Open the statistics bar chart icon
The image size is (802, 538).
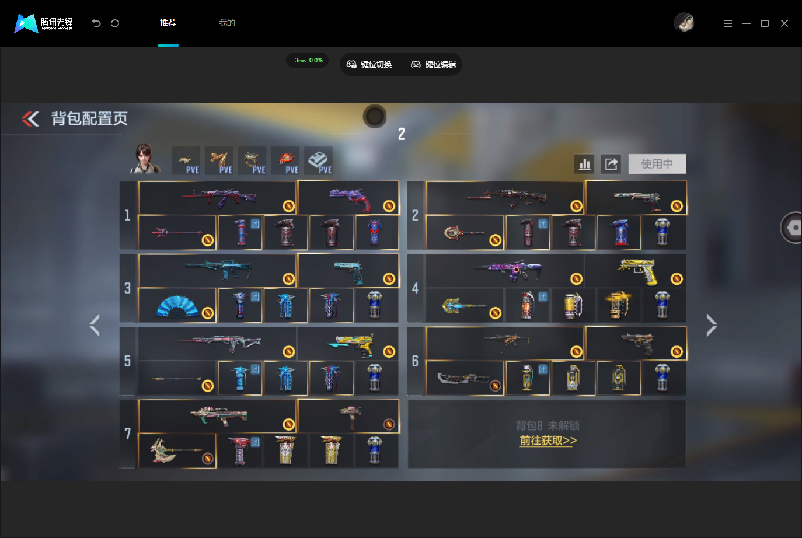pyautogui.click(x=584, y=164)
